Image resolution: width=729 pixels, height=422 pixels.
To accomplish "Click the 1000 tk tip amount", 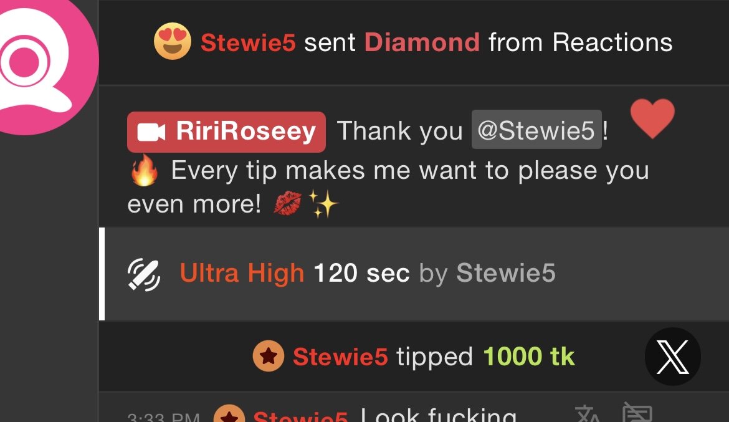I will [x=529, y=357].
